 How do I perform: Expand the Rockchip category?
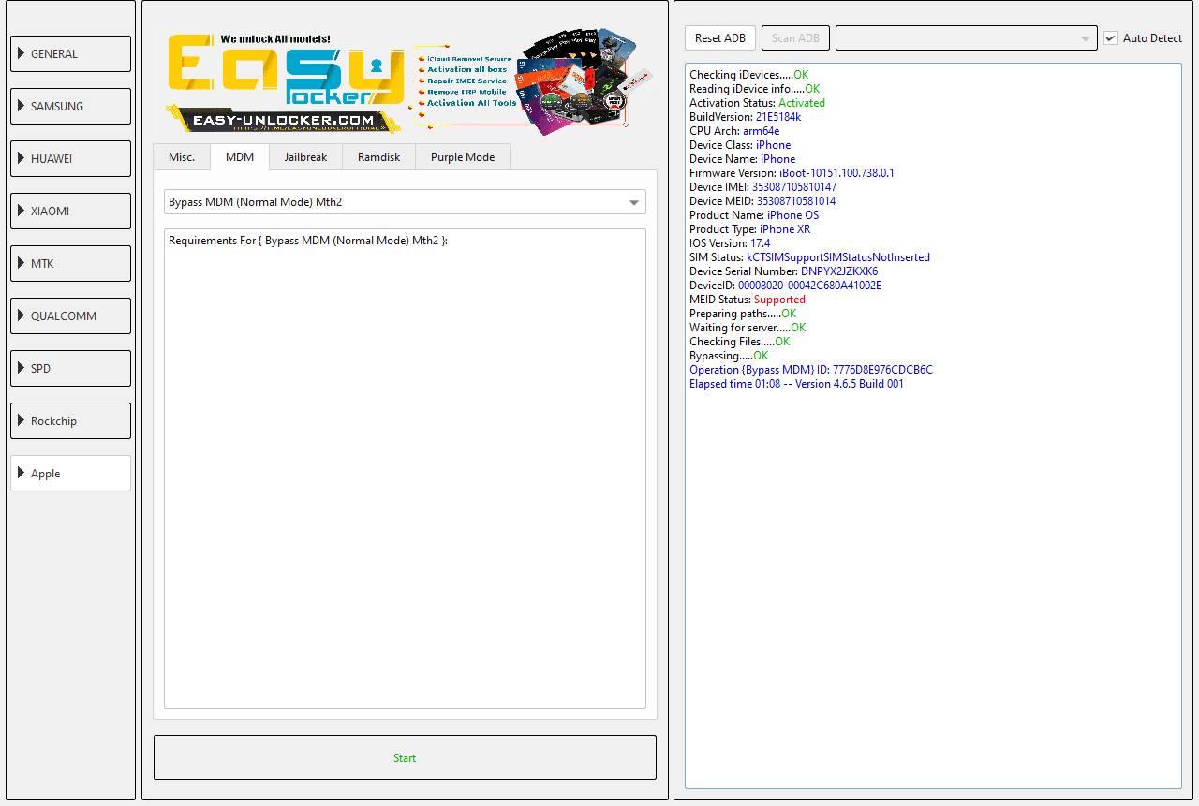70,420
